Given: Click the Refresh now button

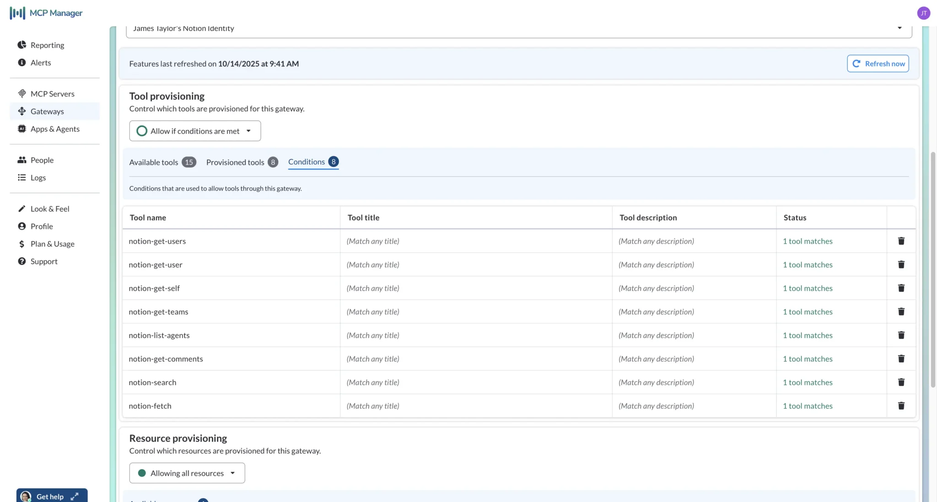Looking at the screenshot, I should click(877, 64).
